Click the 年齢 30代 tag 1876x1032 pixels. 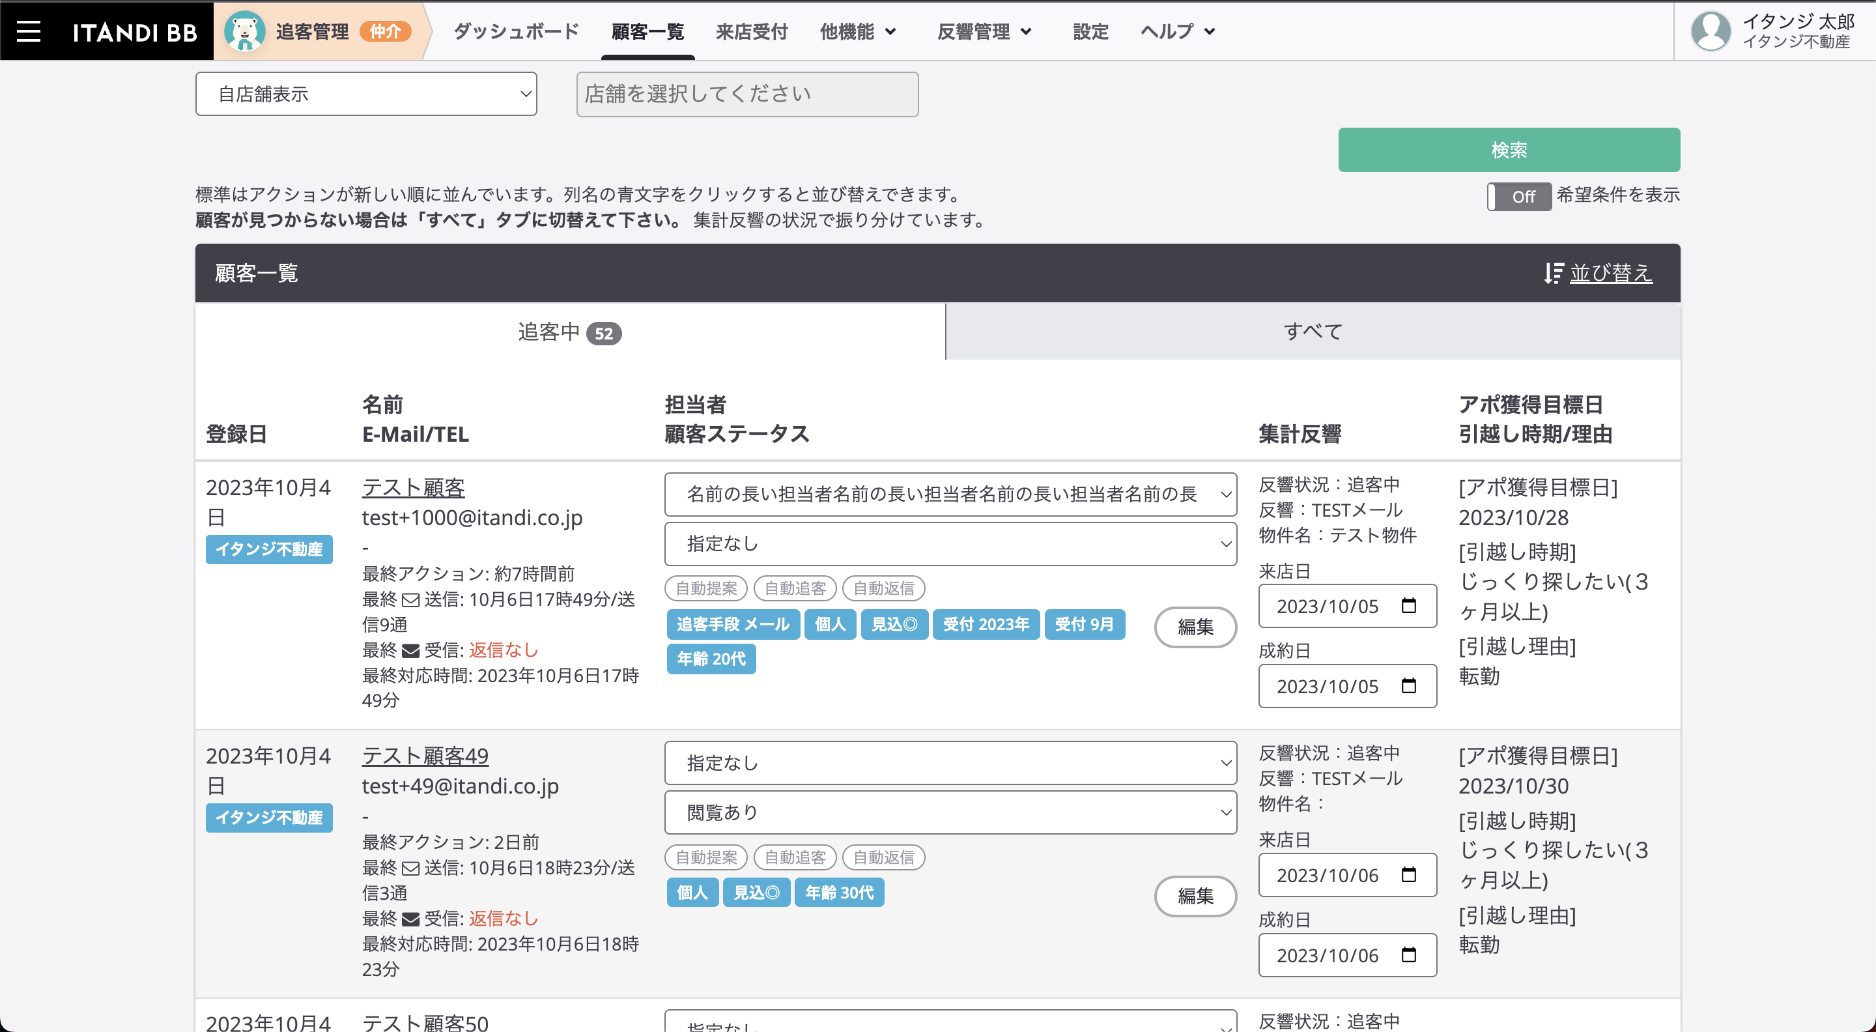(x=839, y=892)
